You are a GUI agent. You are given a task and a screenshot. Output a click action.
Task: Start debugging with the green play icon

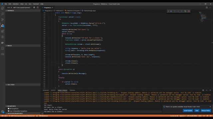pyautogui.click(x=11, y=8)
